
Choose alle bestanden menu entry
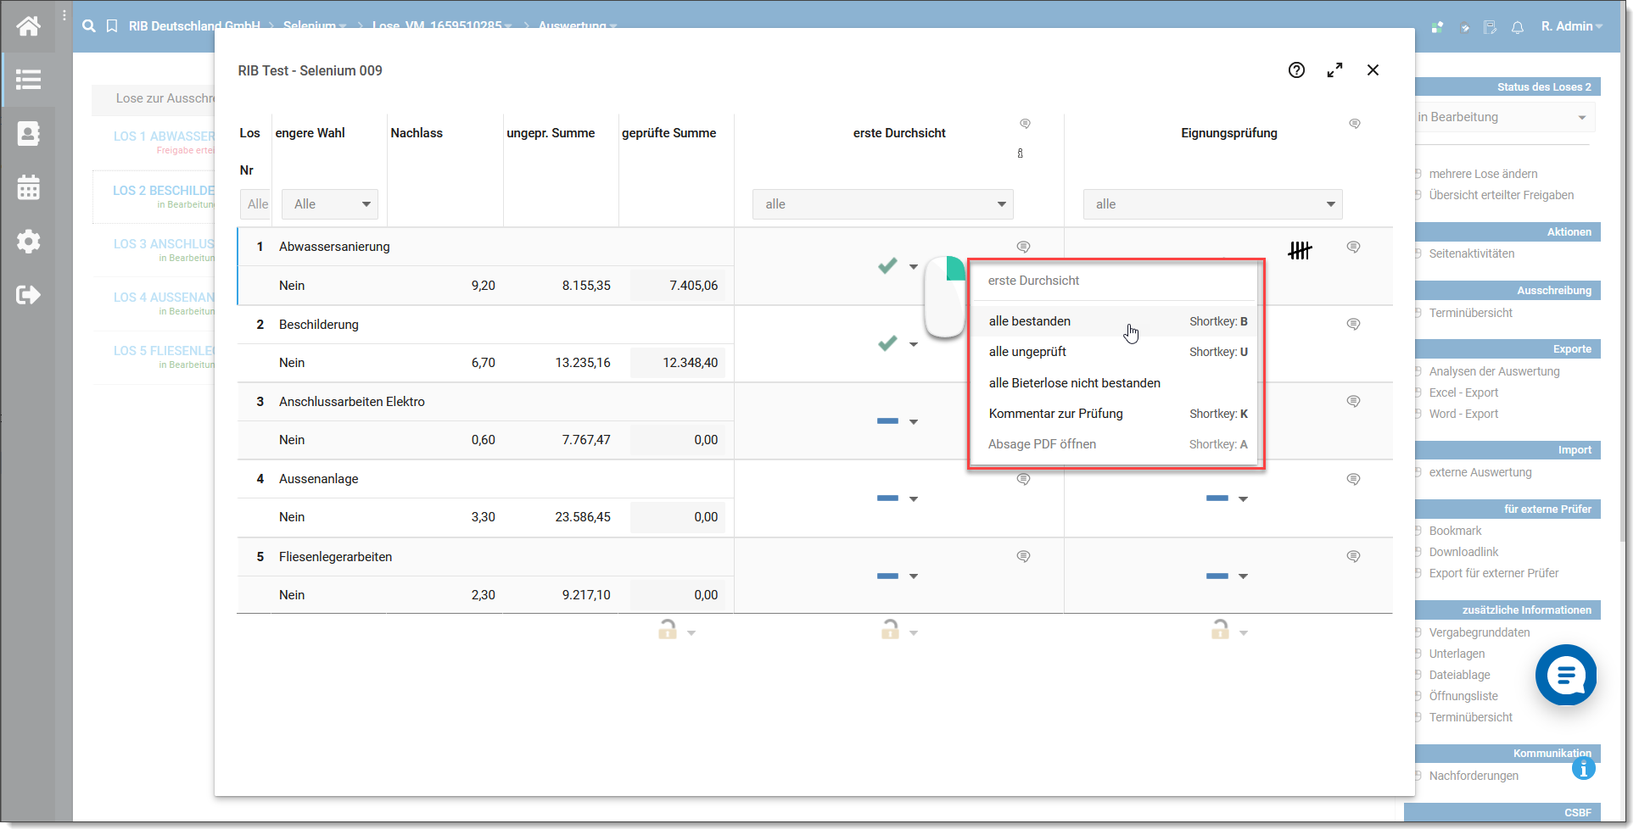(x=1116, y=321)
